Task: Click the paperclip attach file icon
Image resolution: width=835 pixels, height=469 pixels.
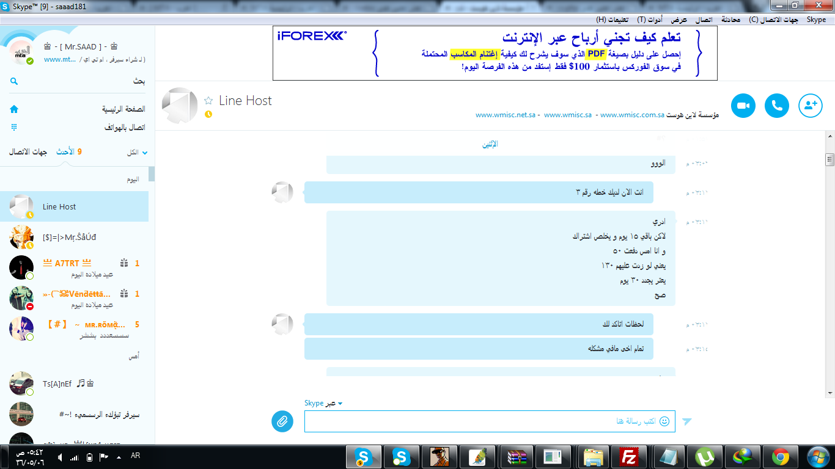Action: pos(282,421)
